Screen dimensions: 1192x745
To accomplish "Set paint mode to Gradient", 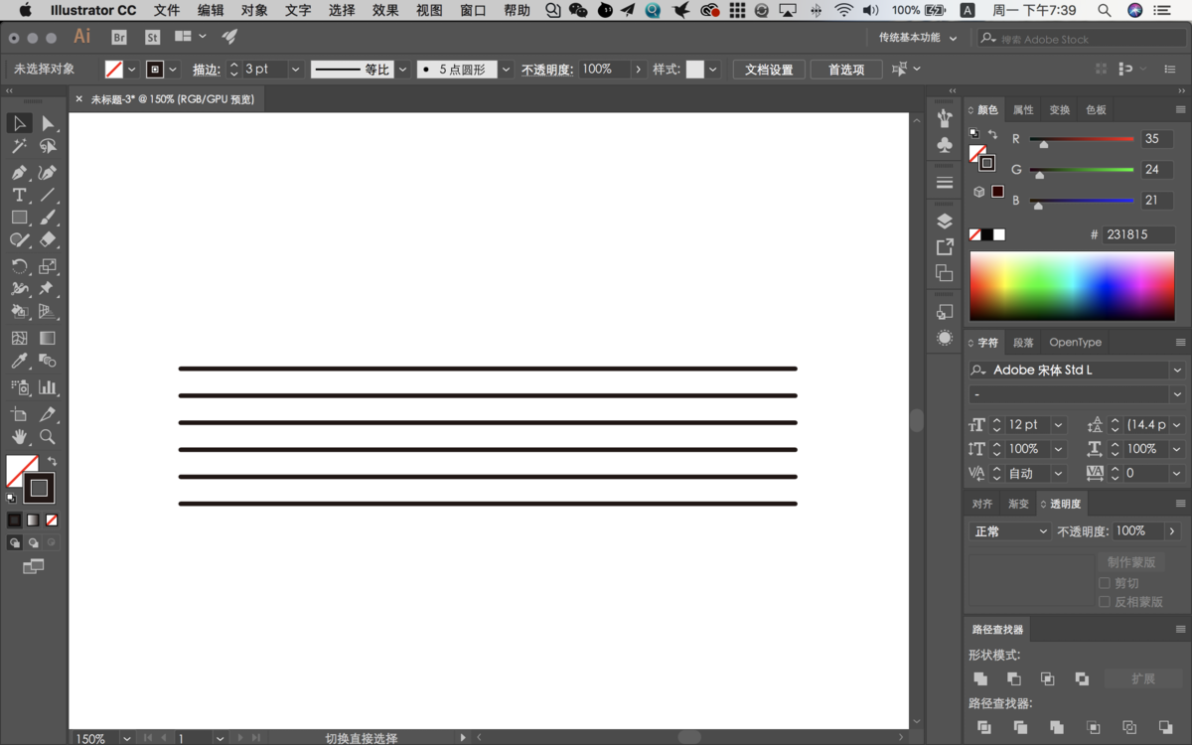I will pyautogui.click(x=33, y=520).
